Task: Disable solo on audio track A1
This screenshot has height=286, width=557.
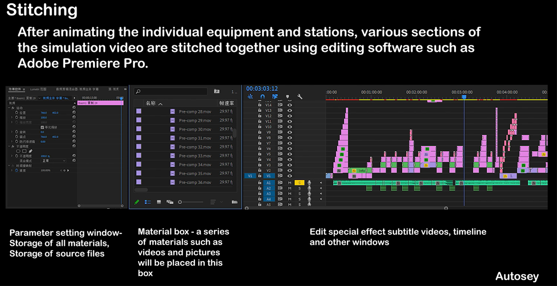Action: click(299, 183)
